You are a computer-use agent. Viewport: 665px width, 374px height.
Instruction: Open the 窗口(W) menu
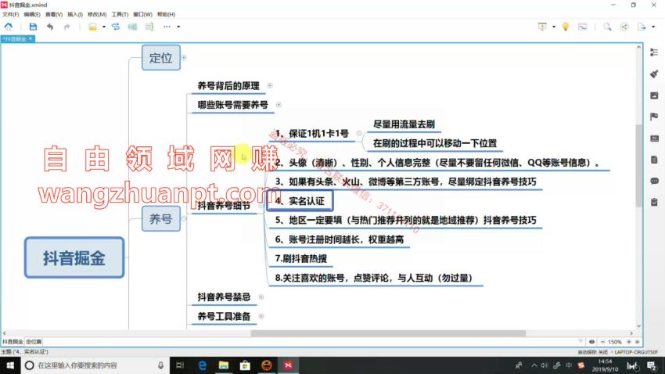(142, 14)
